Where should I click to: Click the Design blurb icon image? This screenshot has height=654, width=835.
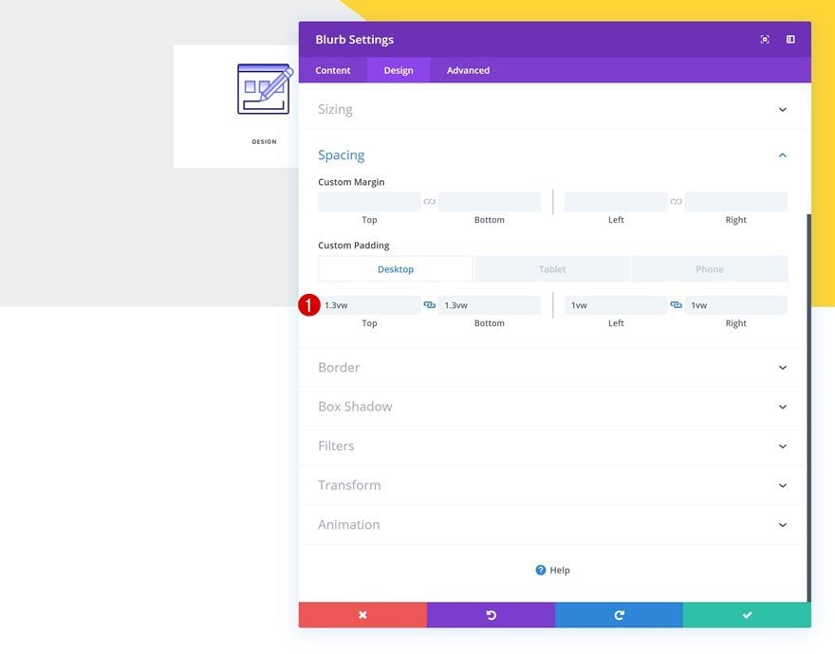[x=265, y=89]
